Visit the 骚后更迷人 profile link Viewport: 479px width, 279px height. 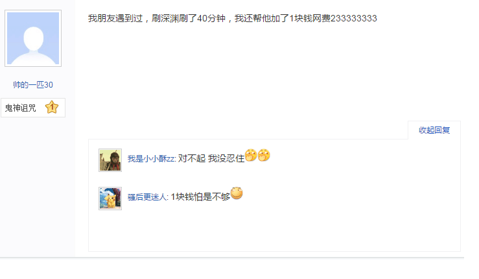[x=148, y=197]
